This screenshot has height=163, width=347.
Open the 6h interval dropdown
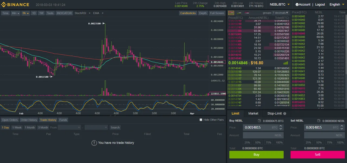(x=26, y=13)
